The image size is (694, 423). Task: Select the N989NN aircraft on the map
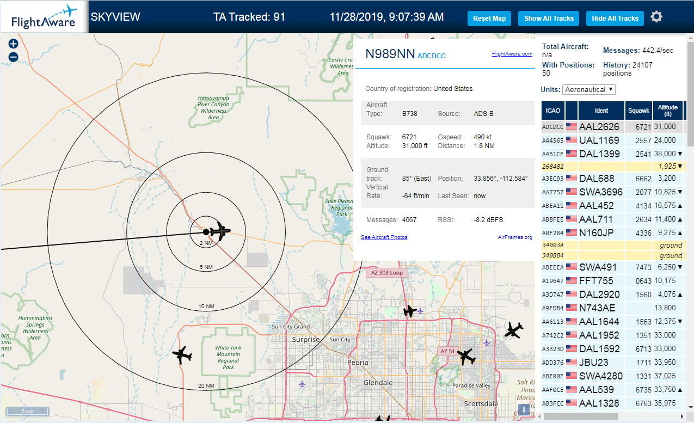(220, 231)
